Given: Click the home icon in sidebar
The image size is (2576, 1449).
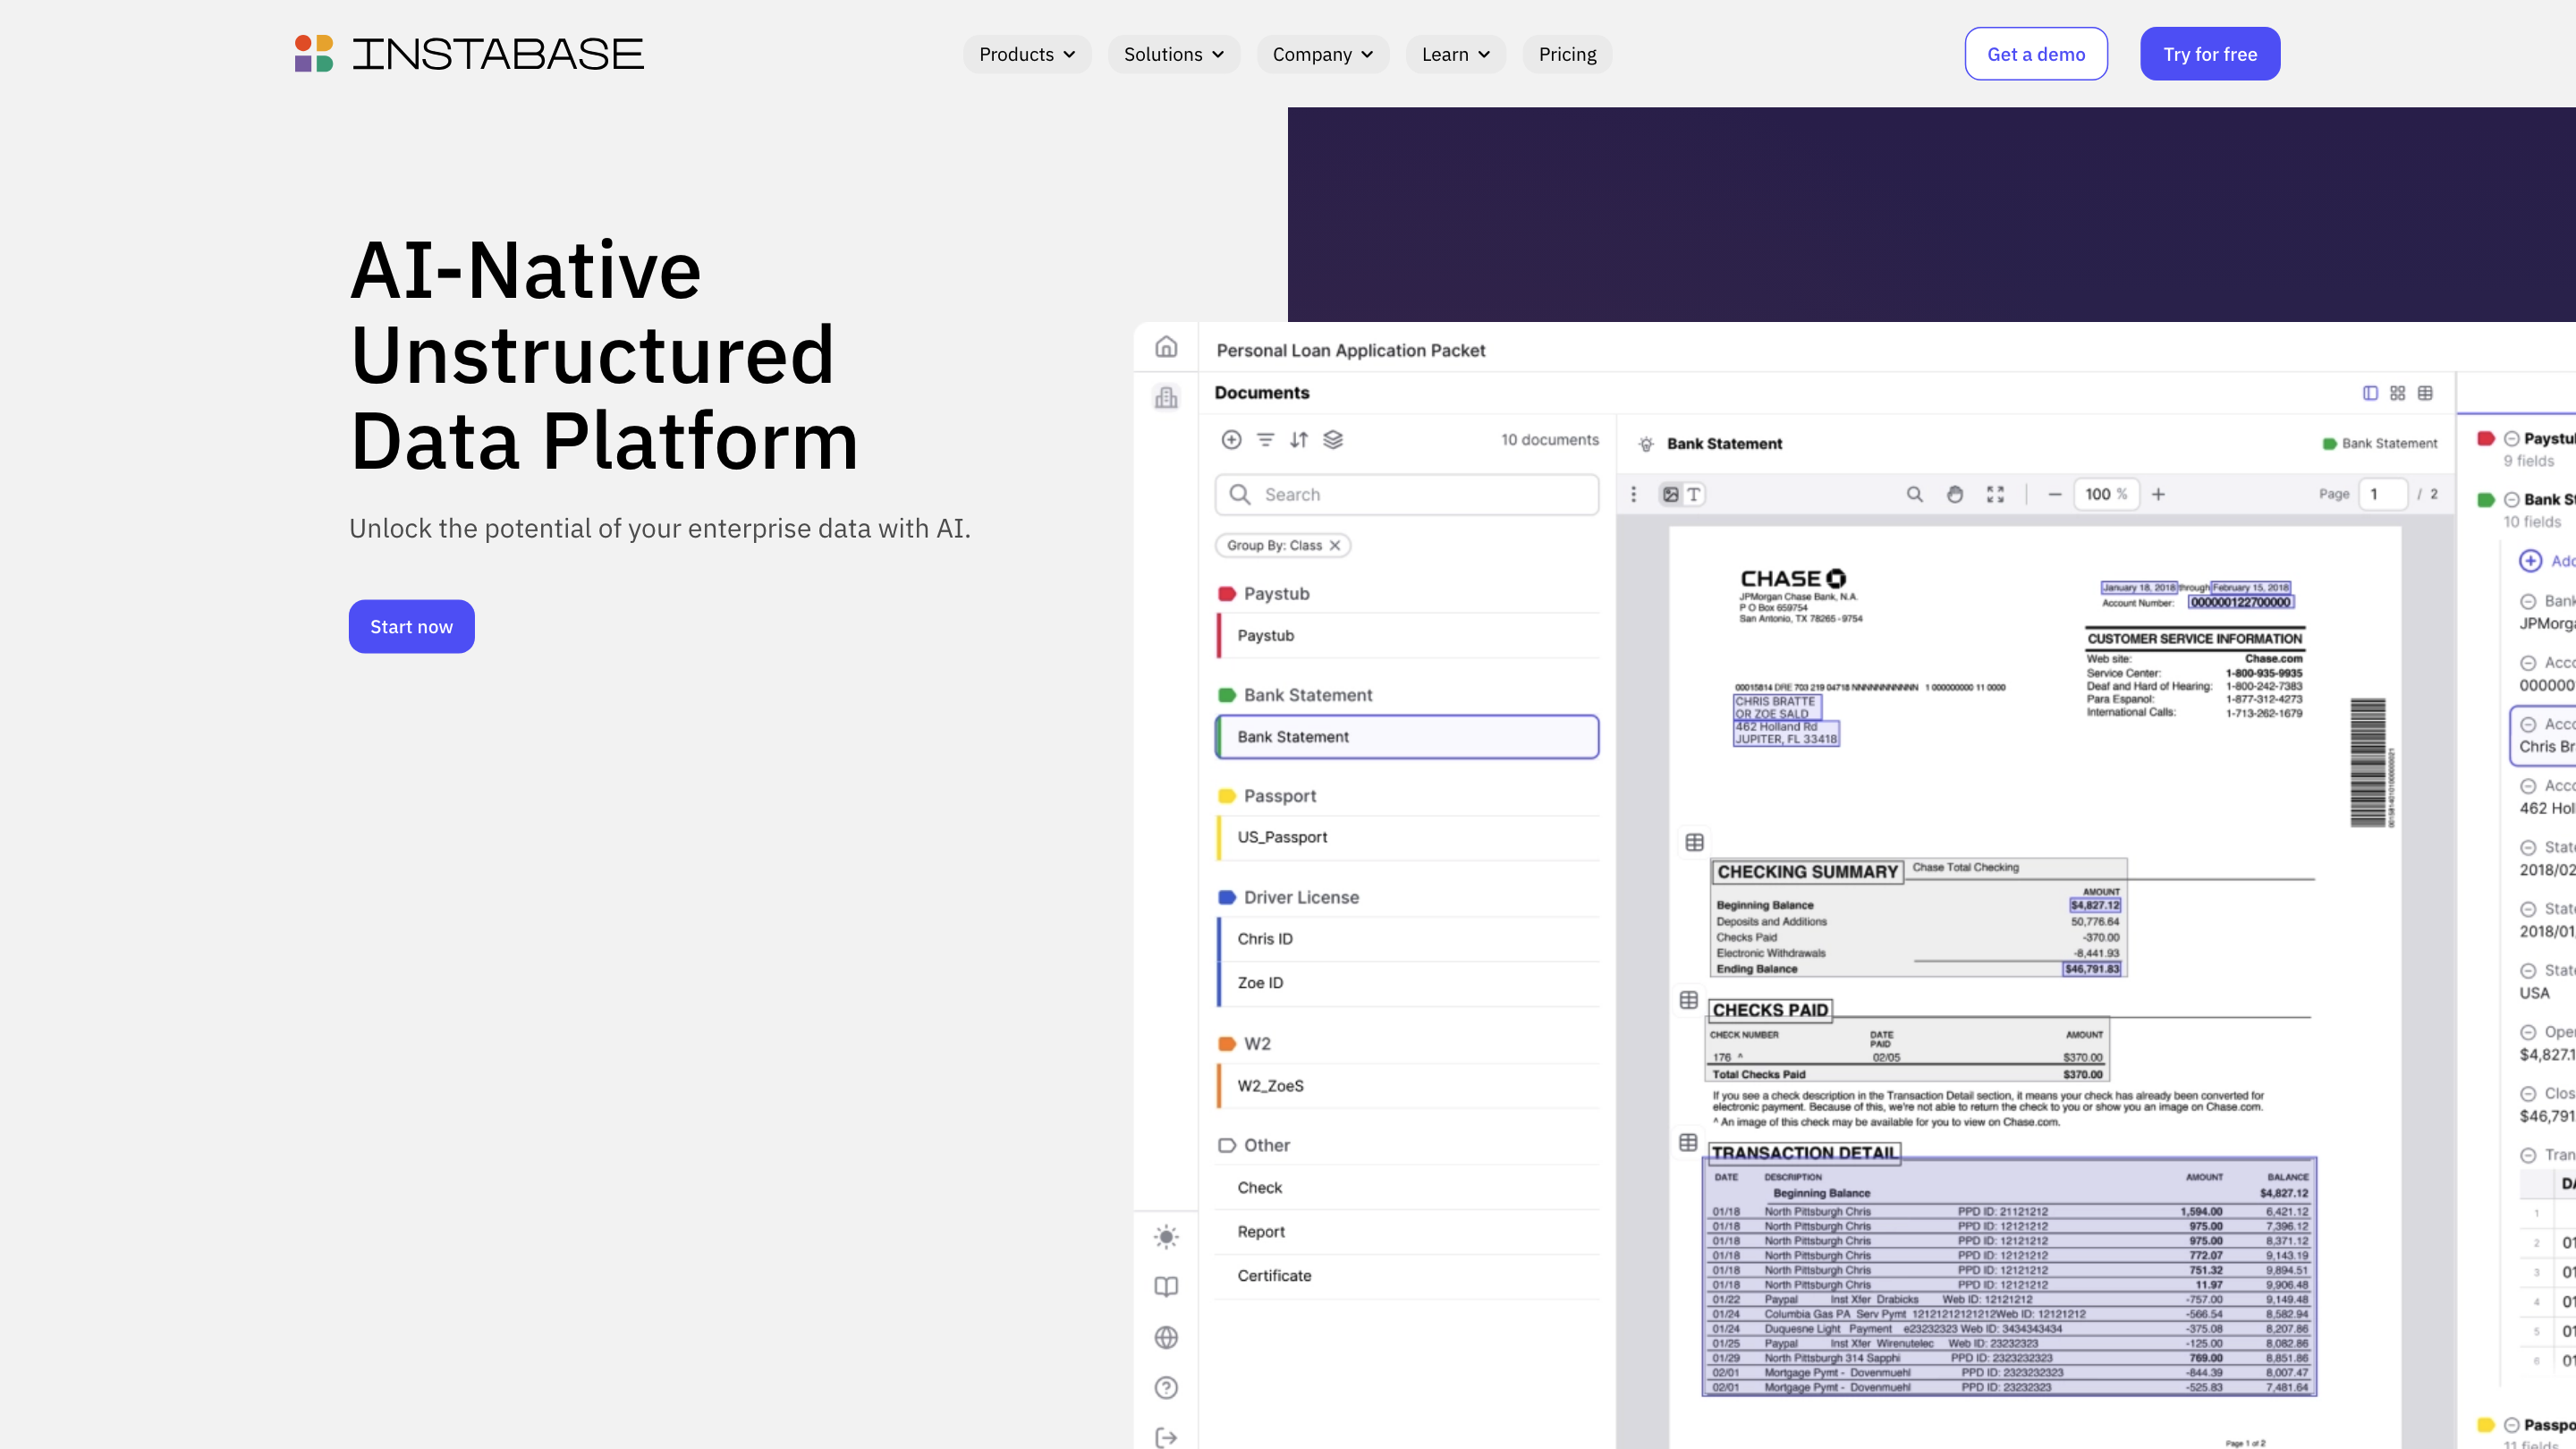Looking at the screenshot, I should click(1166, 347).
